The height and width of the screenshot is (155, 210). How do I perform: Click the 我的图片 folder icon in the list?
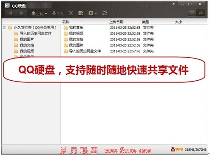pos(66,45)
